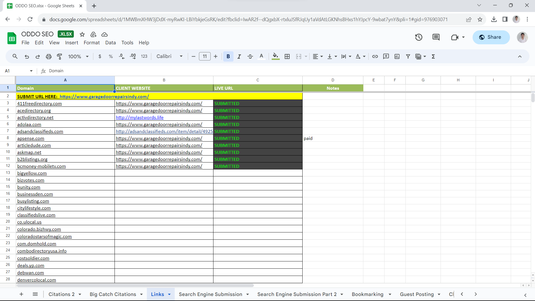Open the Data menu
This screenshot has height=301, width=535.
pos(111,43)
